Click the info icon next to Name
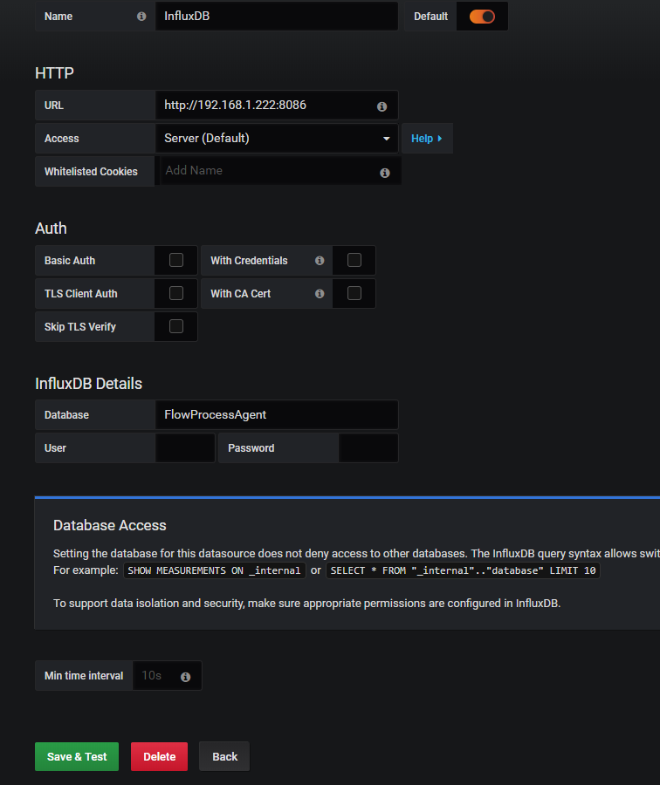The width and height of the screenshot is (660, 785). tap(141, 17)
